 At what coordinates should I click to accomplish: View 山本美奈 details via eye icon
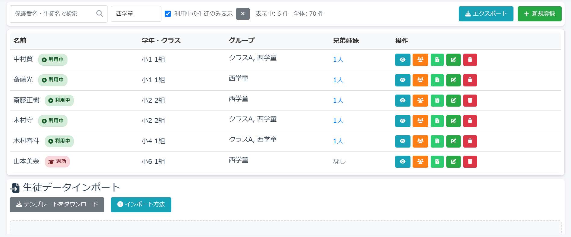403,161
